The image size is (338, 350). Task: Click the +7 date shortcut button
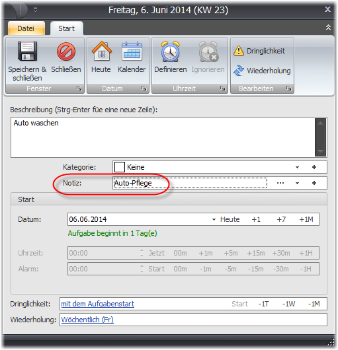coord(281,219)
